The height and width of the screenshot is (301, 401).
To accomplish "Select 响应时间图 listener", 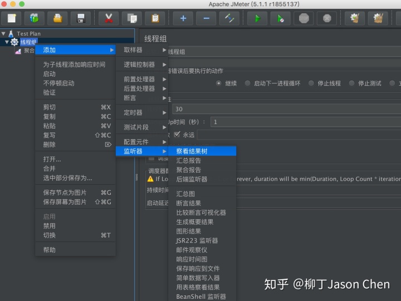I will (x=202, y=259).
